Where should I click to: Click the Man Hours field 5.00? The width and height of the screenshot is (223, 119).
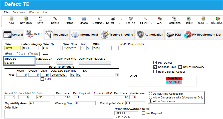tap(64, 97)
